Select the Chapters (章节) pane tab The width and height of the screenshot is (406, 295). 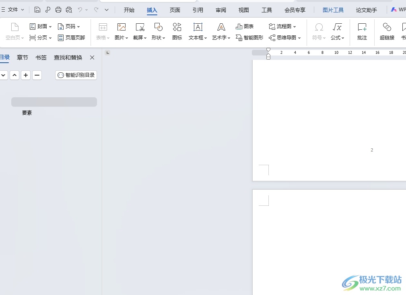pyautogui.click(x=22, y=57)
